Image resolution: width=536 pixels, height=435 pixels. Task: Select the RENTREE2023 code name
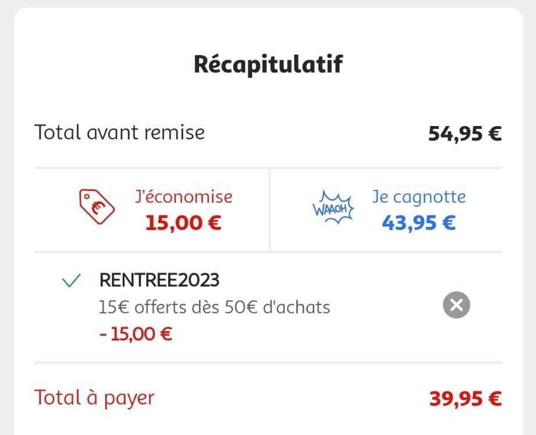click(159, 280)
